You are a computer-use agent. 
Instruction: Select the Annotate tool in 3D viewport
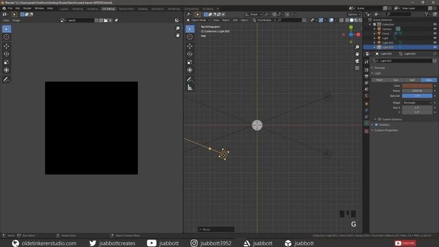coord(190,80)
